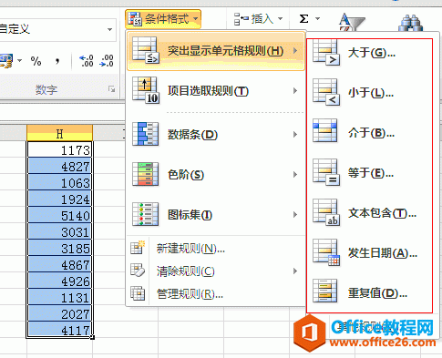Click cell containing 4926
Viewport: 442px width, 358px height.
tap(59, 281)
